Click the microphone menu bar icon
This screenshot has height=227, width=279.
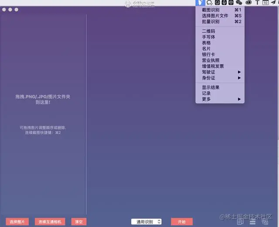point(224,3)
